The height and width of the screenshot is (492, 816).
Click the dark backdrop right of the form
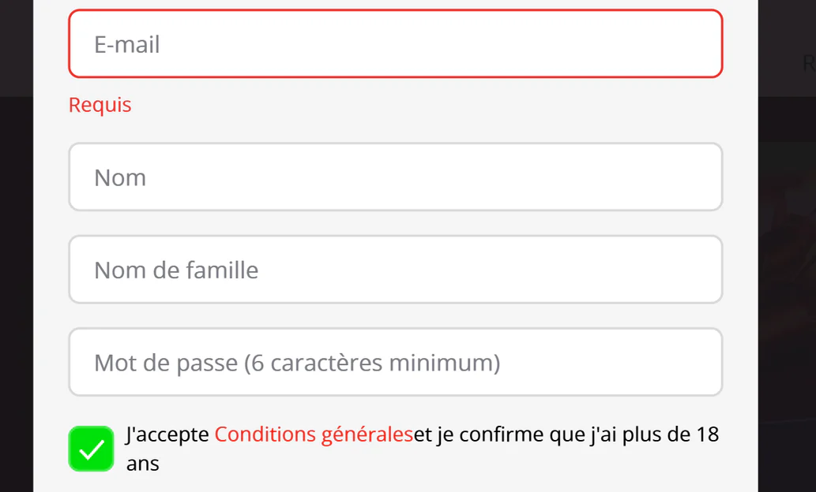[787, 311]
